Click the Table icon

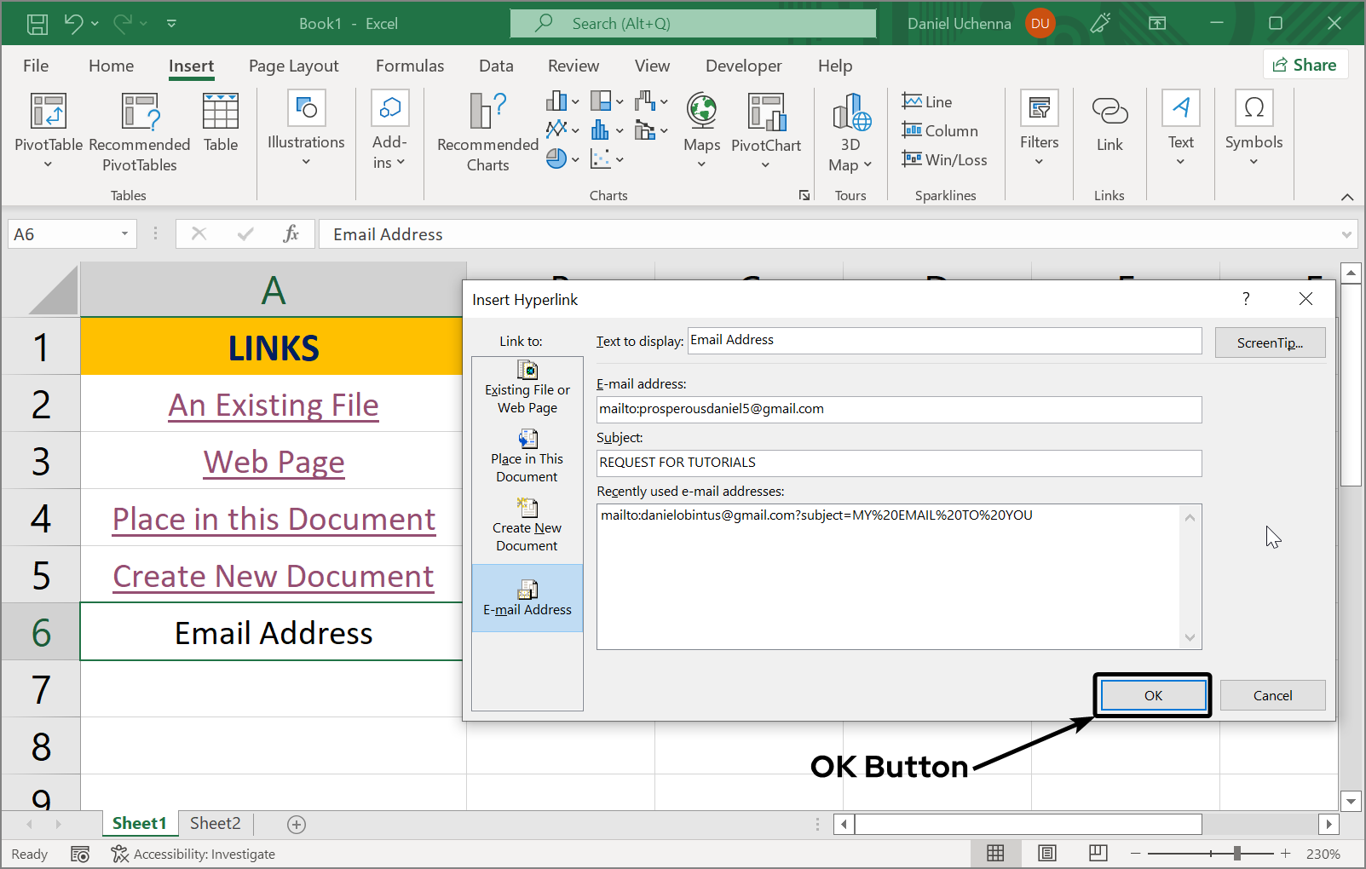pos(220,112)
